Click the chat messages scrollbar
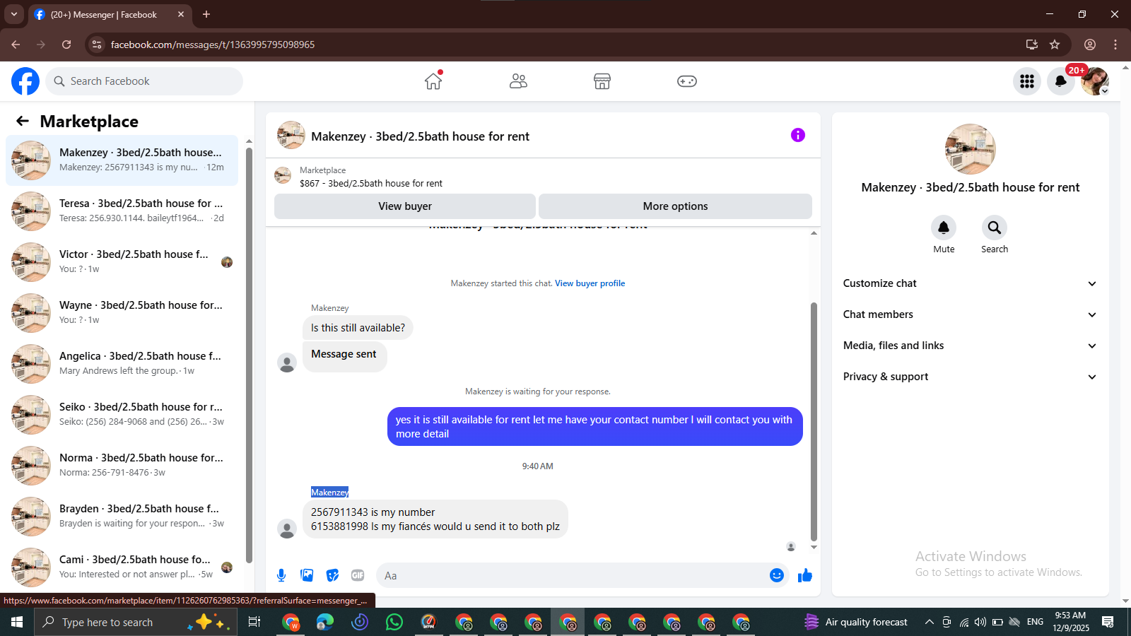 814,422
